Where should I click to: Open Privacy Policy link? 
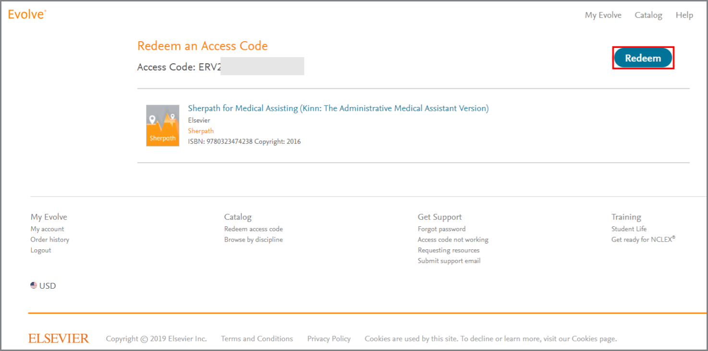tap(329, 339)
